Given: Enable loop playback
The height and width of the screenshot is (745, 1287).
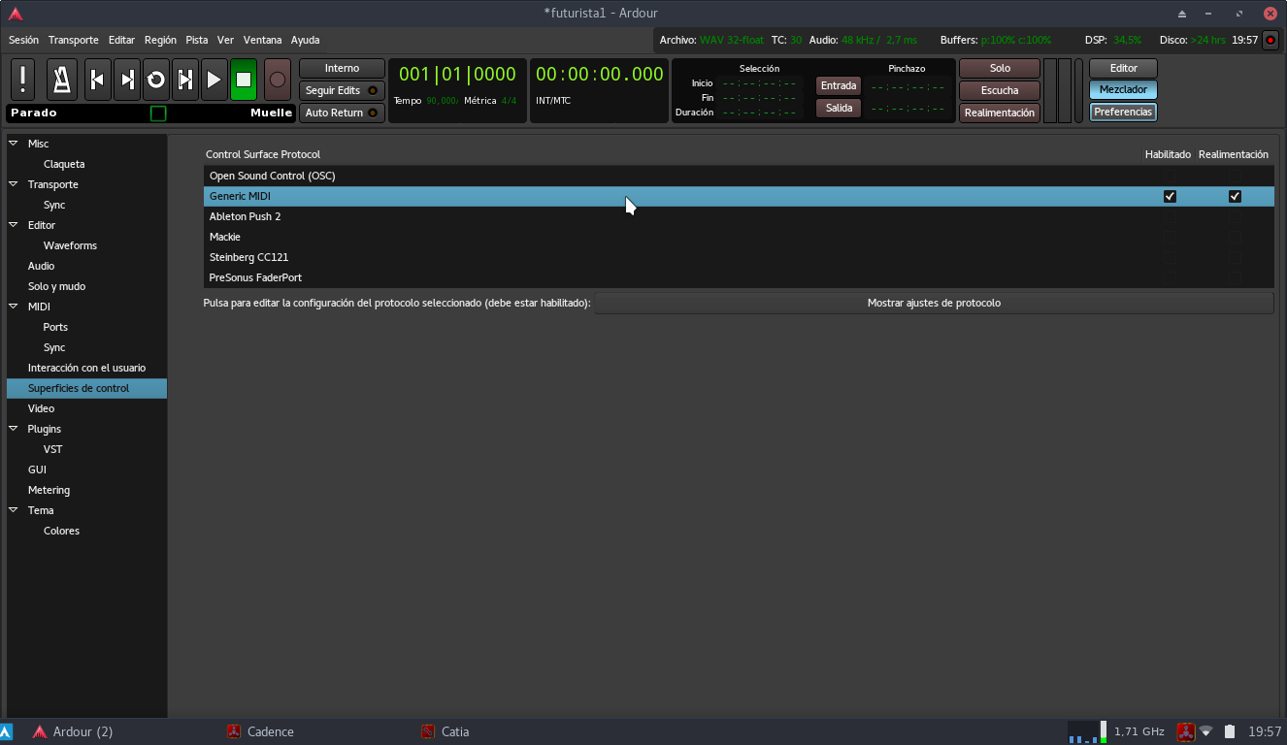Looking at the screenshot, I should (x=156, y=80).
